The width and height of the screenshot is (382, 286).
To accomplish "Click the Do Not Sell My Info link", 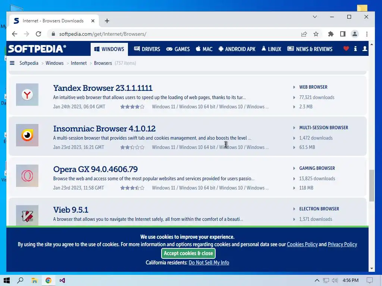I will tap(209, 263).
